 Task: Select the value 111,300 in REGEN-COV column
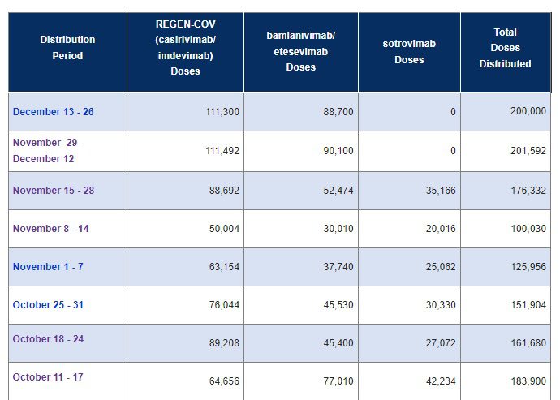pos(222,112)
